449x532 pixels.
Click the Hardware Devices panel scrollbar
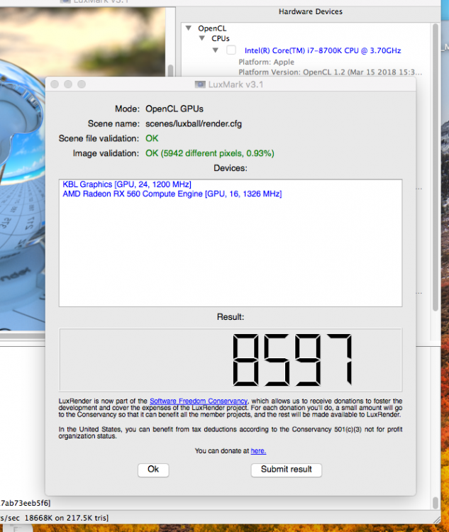coord(436,166)
